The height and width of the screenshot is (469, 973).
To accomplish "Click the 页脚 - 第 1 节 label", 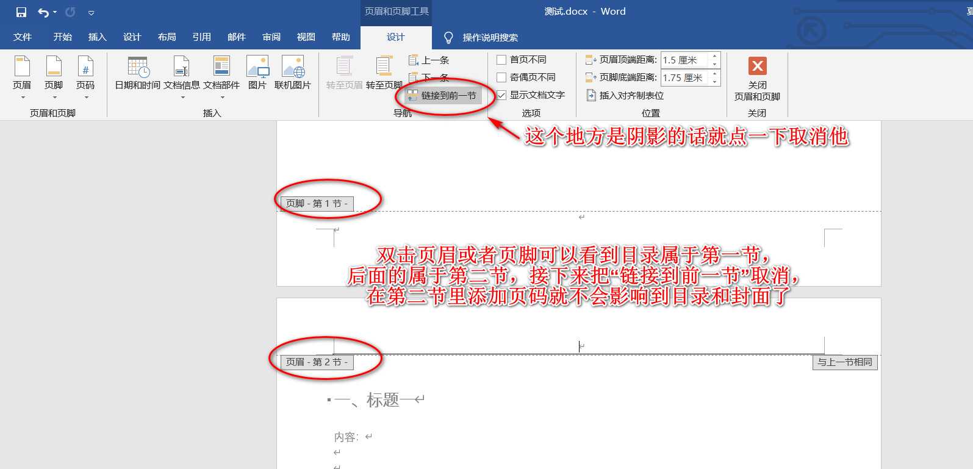I will tap(317, 204).
